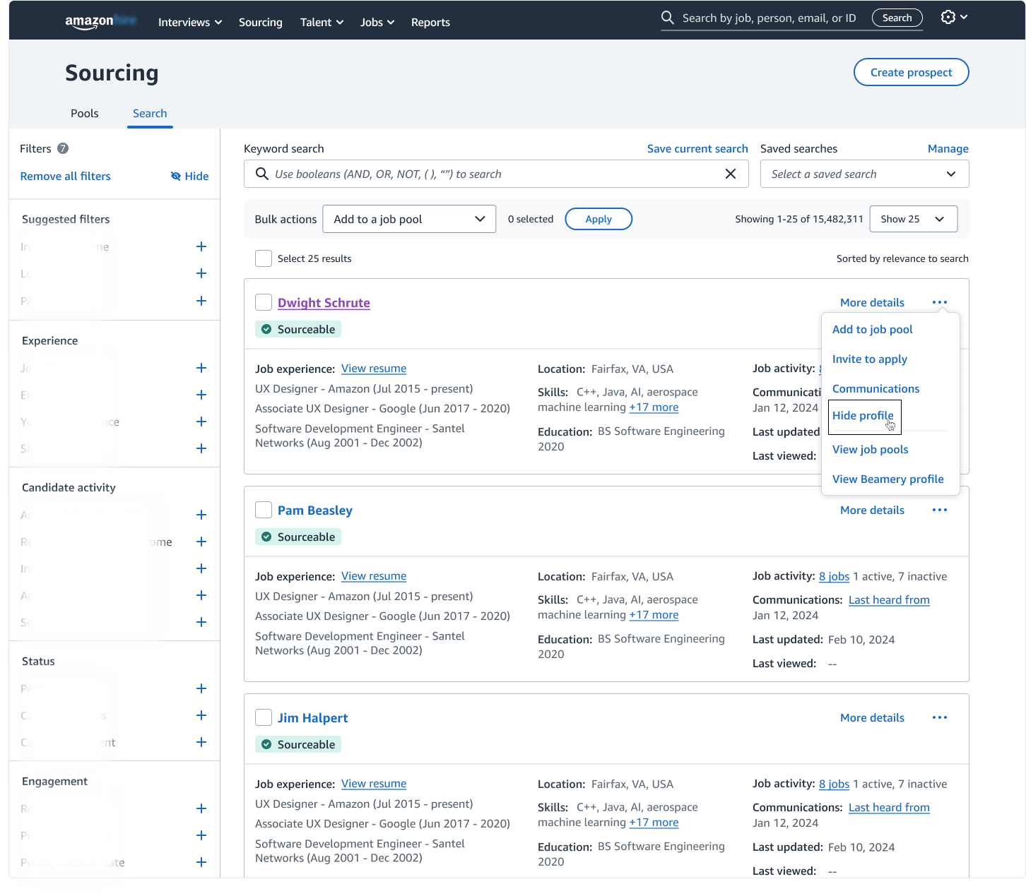This screenshot has width=1026, height=896.
Task: Click 'Remove all filters'
Action: (x=65, y=176)
